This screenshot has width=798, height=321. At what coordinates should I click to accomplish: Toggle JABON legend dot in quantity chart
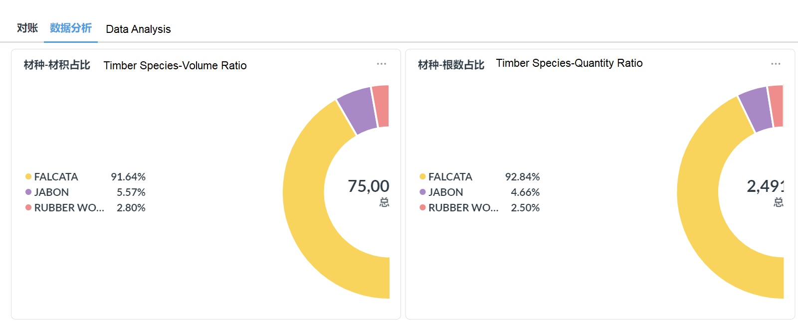point(422,192)
